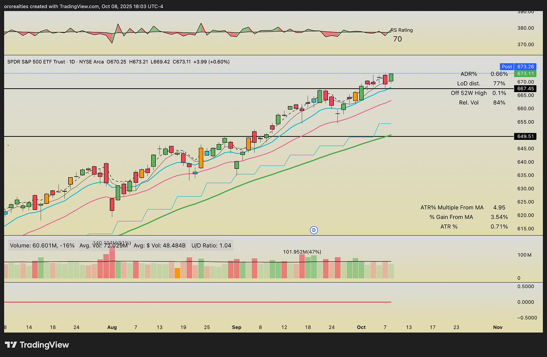Click the blue D dividend marker

pos(314,230)
